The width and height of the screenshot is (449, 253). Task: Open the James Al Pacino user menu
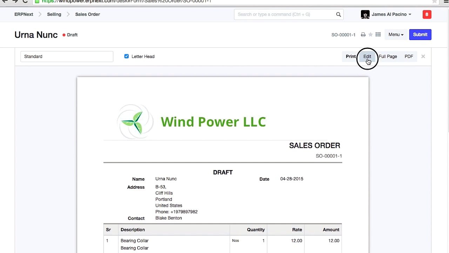click(x=391, y=14)
